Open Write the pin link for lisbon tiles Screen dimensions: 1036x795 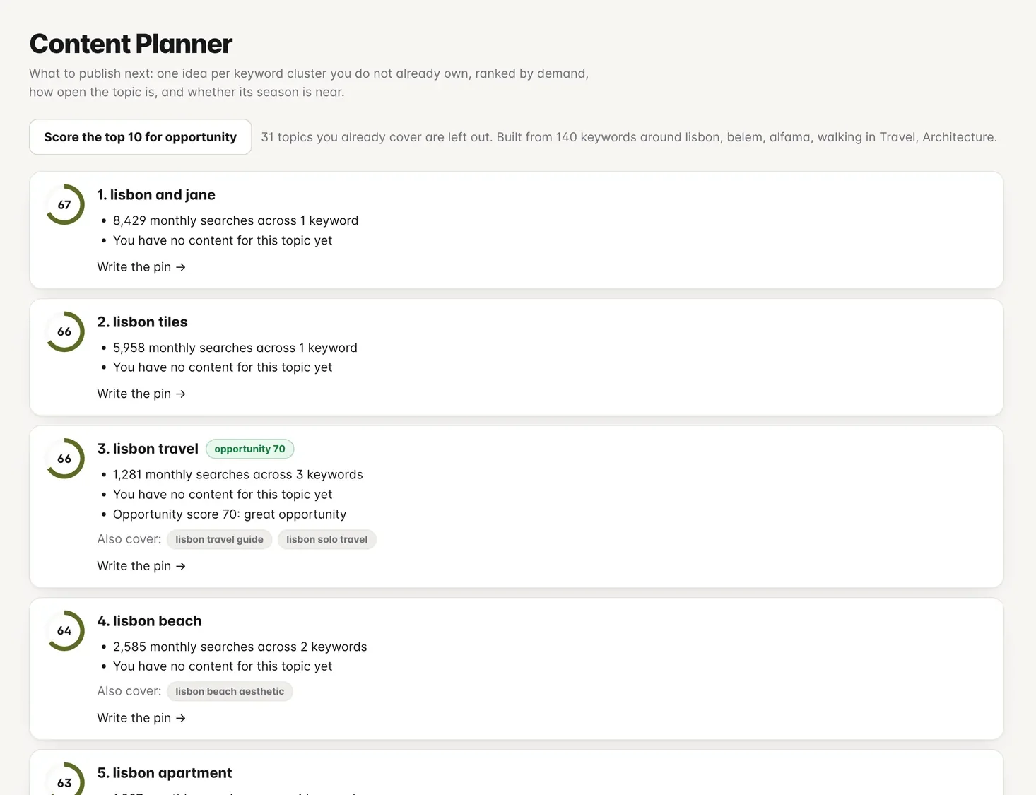pos(141,394)
